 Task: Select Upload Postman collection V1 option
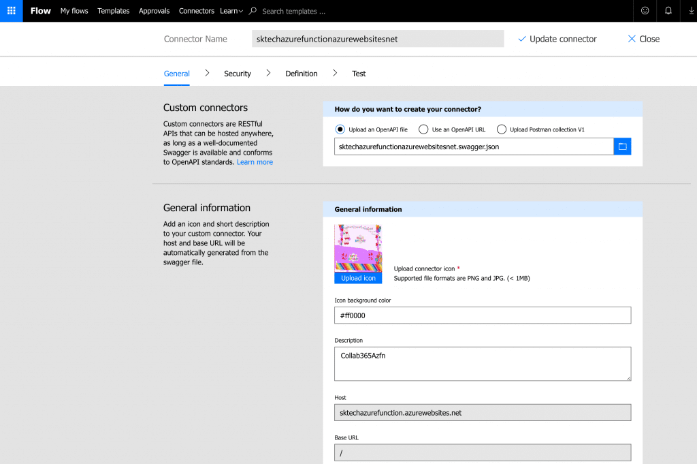501,129
